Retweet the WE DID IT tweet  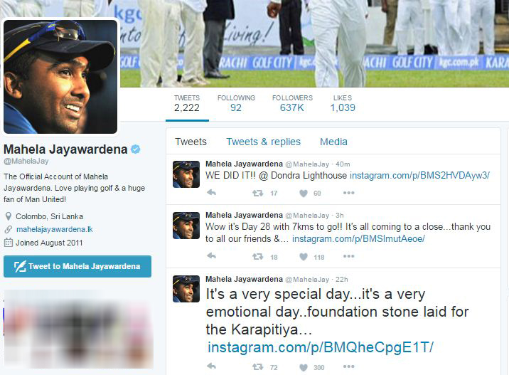pos(258,193)
